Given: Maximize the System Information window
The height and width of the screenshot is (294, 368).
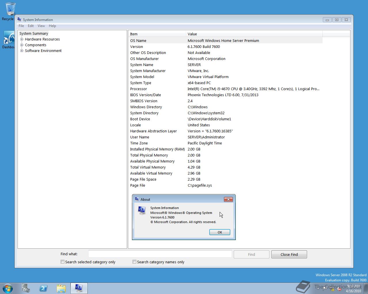Looking at the screenshot, I should [337, 20].
